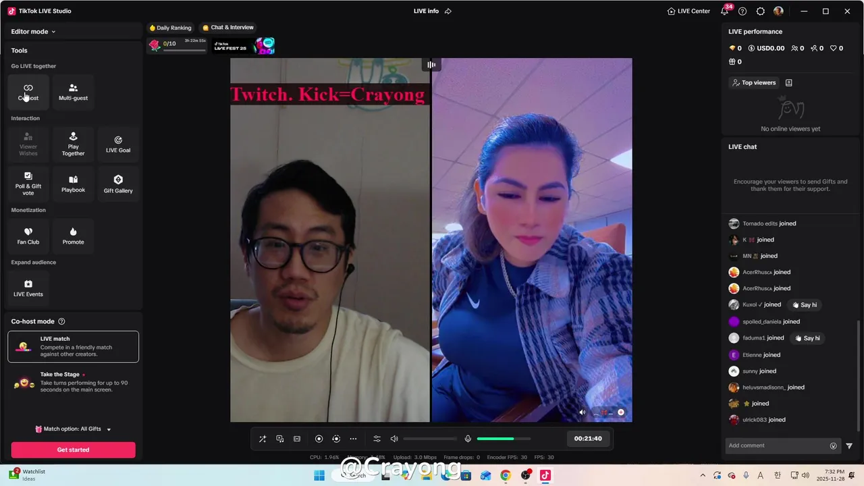Click the TikTok LIVE Studio taskbar icon
This screenshot has height=486, width=864.
545,475
